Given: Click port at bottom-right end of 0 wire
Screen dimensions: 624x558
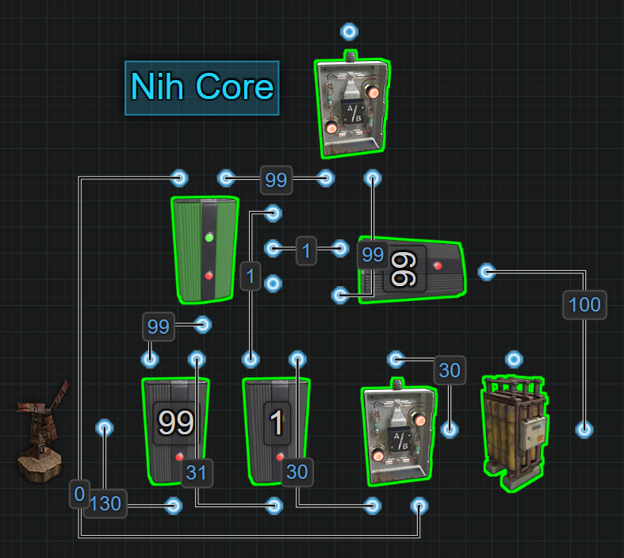Looking at the screenshot, I should click(x=419, y=506).
